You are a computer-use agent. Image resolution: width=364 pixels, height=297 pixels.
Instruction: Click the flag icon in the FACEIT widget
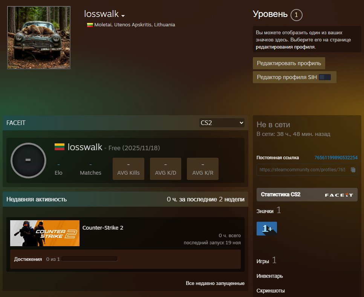coord(60,147)
